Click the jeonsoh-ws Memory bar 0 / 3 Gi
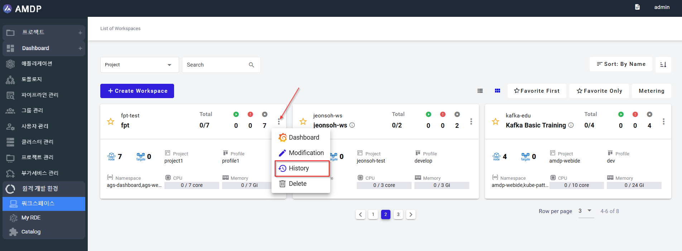Viewport: 682px width, 251px height. click(442, 185)
